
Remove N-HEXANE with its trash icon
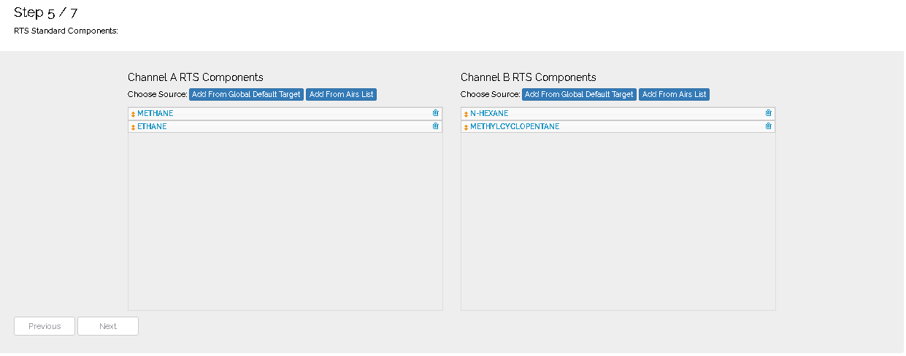(x=769, y=113)
